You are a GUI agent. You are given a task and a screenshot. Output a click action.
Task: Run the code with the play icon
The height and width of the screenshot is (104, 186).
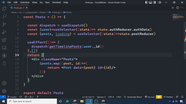coord(173,8)
